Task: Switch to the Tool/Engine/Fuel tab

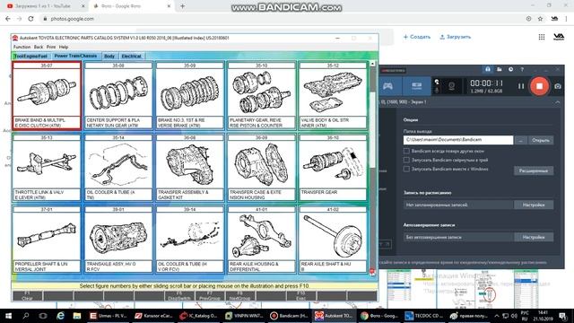Action: click(30, 57)
